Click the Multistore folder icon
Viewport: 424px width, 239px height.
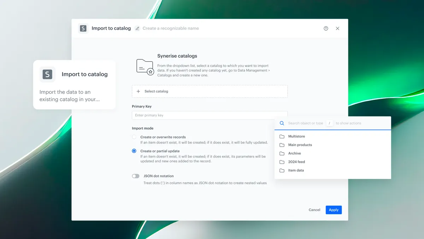tap(282, 136)
